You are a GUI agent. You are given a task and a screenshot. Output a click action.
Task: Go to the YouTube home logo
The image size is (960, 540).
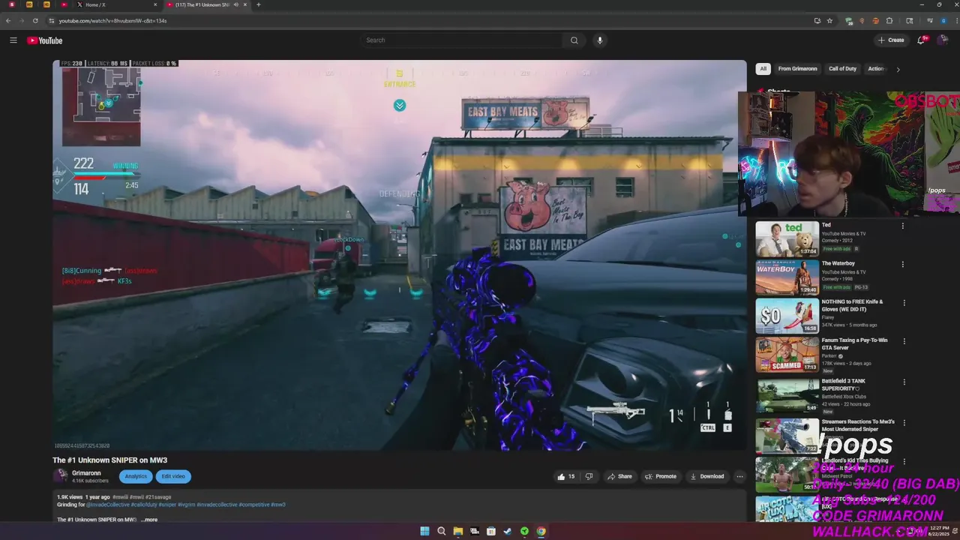point(44,40)
